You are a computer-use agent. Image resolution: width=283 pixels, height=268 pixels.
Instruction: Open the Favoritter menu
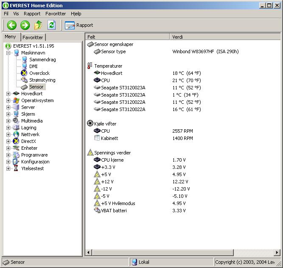(x=56, y=14)
